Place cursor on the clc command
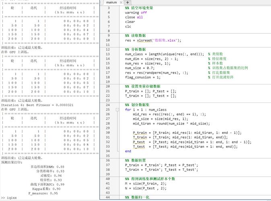 point(127,27)
